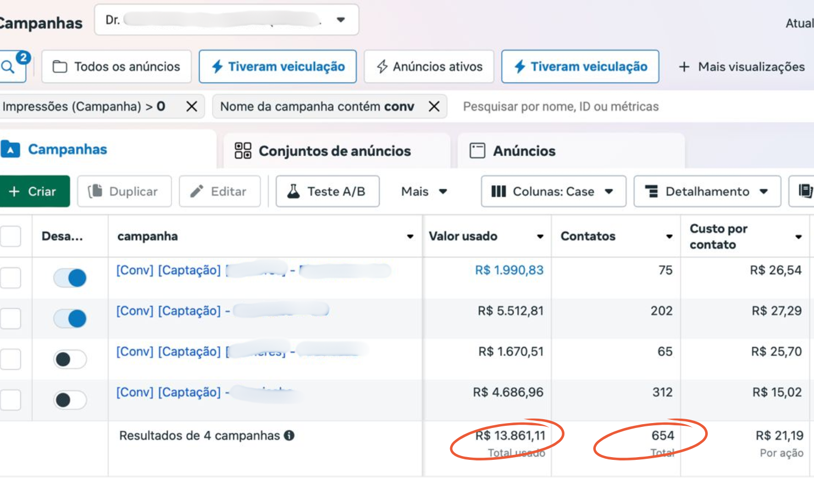Open Mais visualizações
Image resolution: width=814 pixels, height=478 pixels.
click(742, 67)
